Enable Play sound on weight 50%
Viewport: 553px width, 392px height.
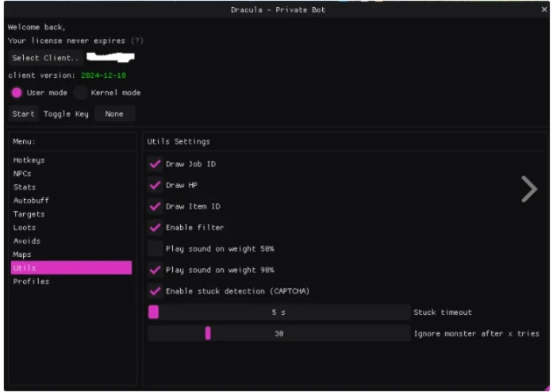156,248
